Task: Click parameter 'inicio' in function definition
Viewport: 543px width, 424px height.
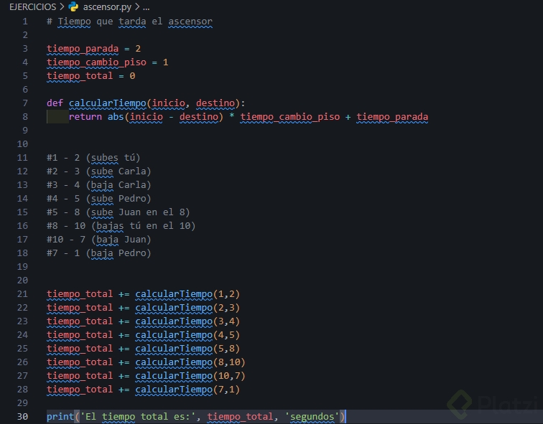Action: (168, 103)
